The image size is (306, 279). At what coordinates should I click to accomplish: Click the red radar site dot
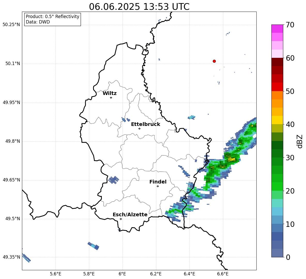point(214,61)
